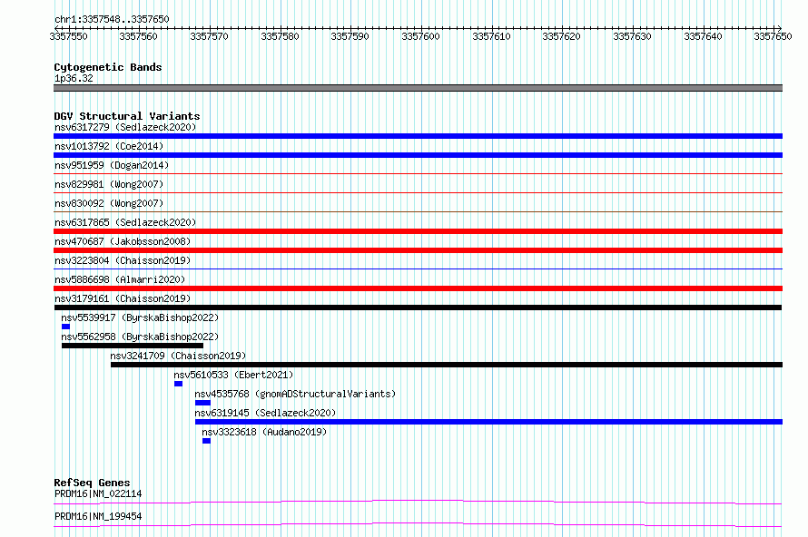Image resolution: width=808 pixels, height=537 pixels.
Task: Click the blue bar under nsv4535768
Action: [x=203, y=403]
